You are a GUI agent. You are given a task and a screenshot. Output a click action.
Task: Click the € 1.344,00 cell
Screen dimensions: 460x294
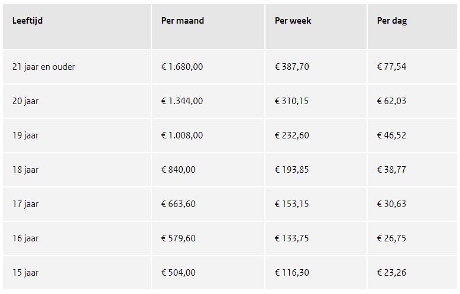click(182, 101)
